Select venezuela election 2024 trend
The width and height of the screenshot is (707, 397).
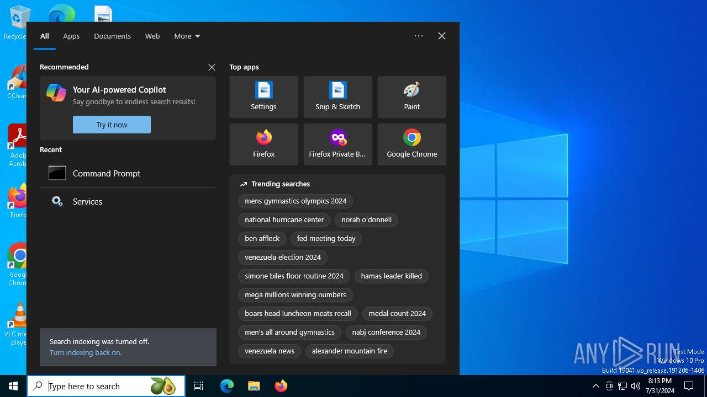coord(283,257)
